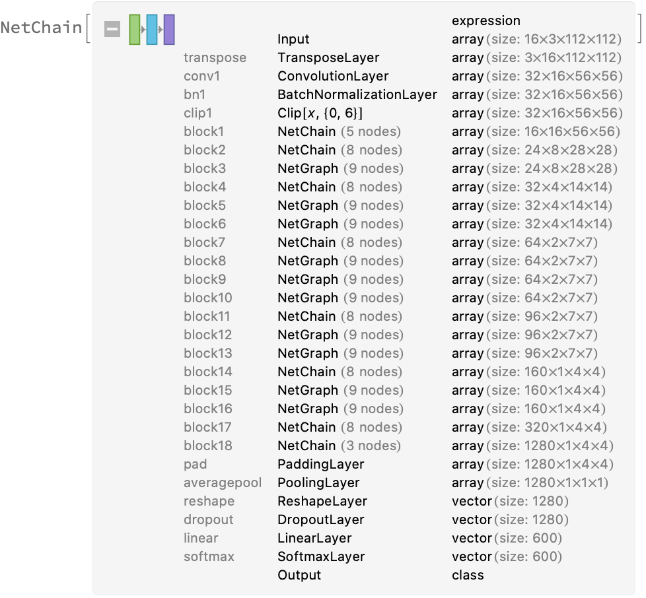
Task: Select the averagepool PoolingLayer entry
Action: pos(318,482)
